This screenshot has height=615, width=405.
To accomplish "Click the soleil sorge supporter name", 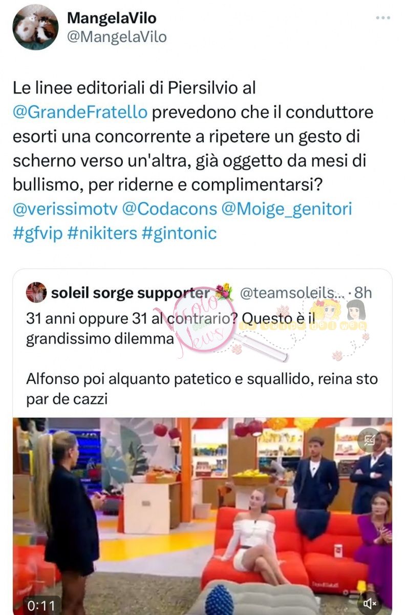I will pyautogui.click(x=131, y=293).
